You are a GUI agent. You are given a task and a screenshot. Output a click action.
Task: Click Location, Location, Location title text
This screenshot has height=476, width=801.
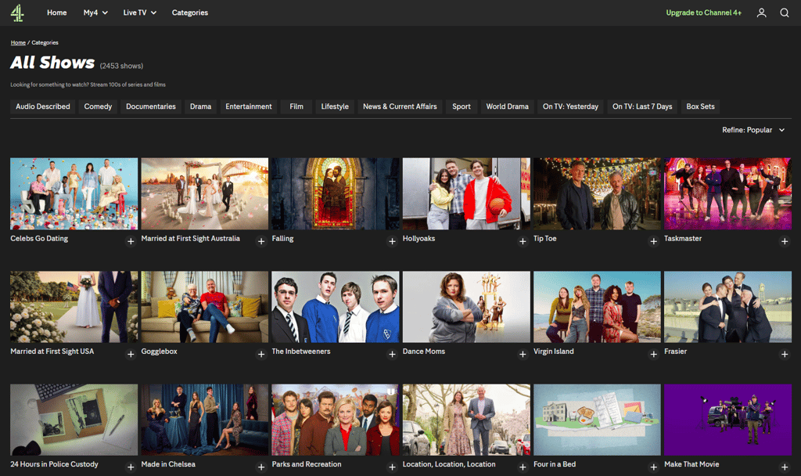click(x=449, y=464)
